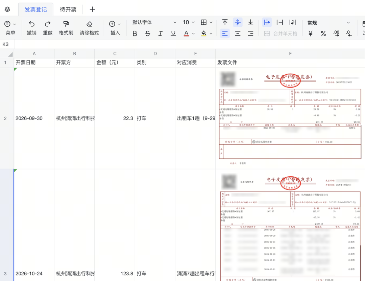This screenshot has width=365, height=281.
Task: Open the 插入 insert dropdown
Action: point(115,28)
